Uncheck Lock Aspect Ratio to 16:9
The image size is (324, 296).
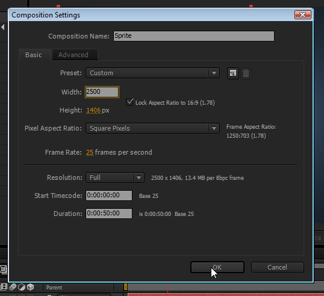(129, 102)
